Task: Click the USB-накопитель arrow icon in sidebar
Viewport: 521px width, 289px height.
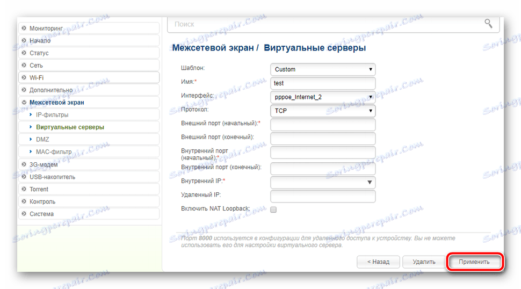Action: click(x=24, y=177)
